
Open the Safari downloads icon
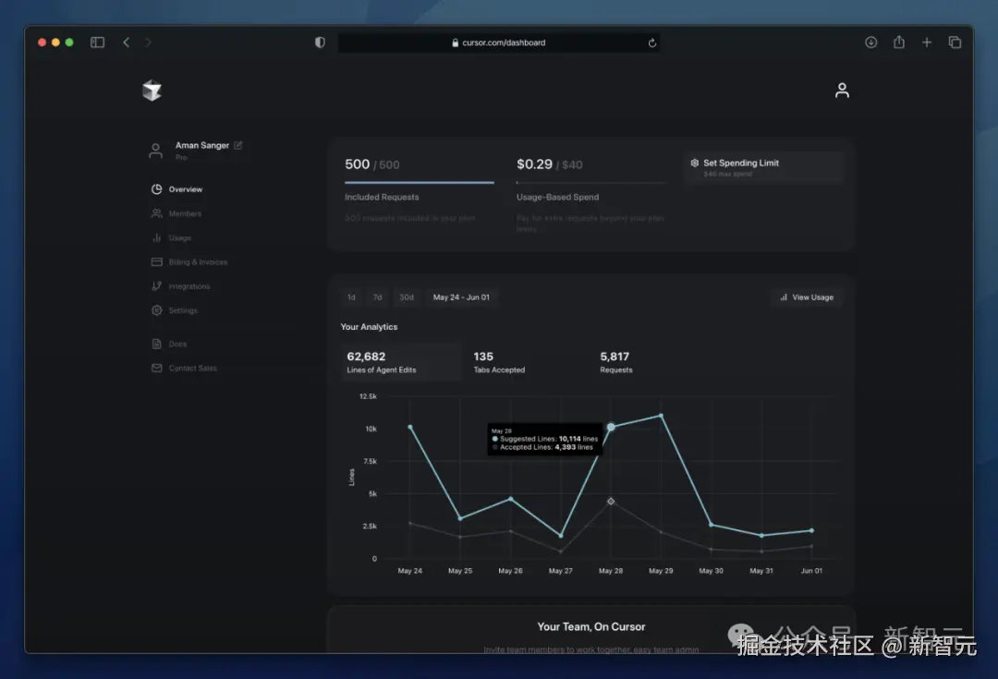[x=870, y=42]
